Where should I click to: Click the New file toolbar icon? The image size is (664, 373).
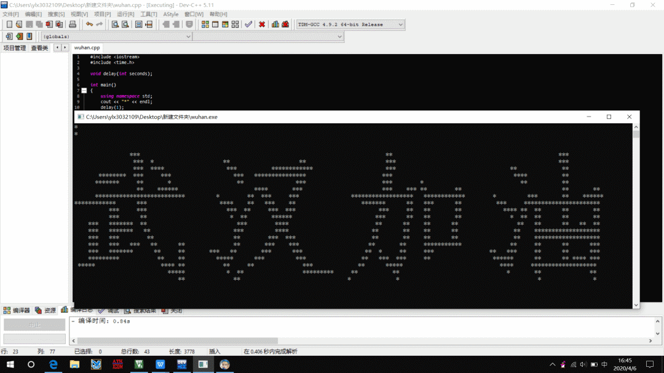pos(9,25)
